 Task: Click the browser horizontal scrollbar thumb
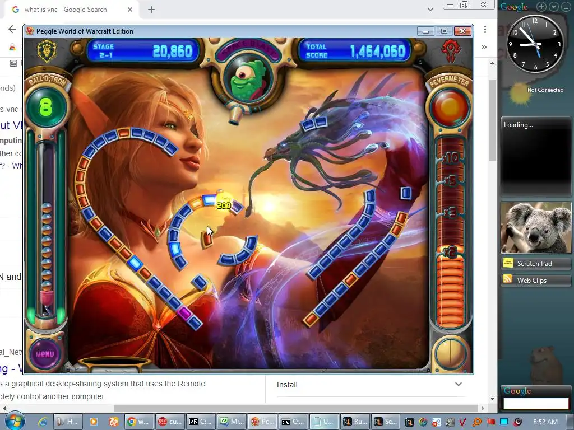click(296, 408)
